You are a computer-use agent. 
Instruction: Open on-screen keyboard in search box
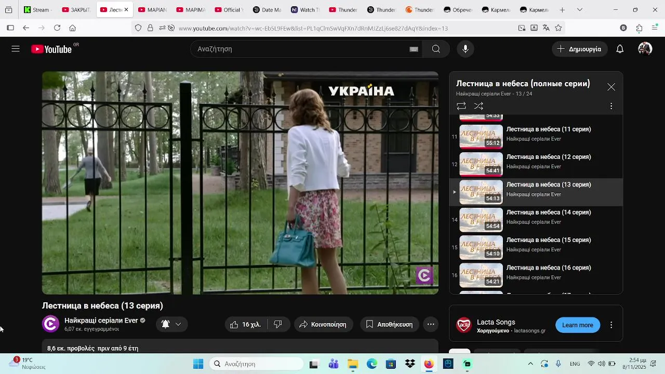point(414,49)
